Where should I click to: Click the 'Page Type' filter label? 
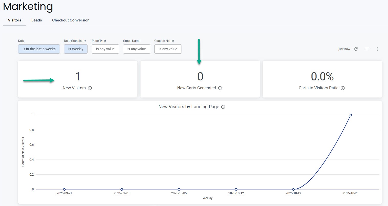(x=99, y=41)
